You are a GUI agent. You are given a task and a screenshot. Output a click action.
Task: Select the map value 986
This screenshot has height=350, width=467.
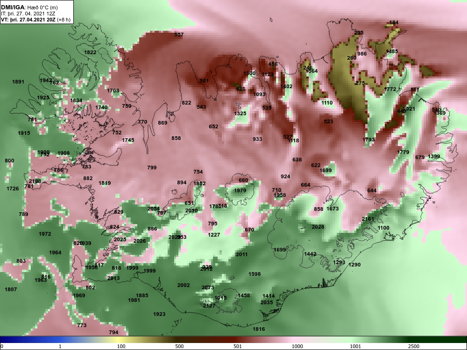[x=362, y=54]
